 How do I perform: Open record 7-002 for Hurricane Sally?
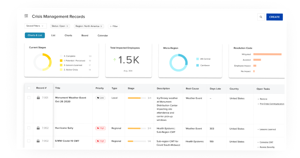point(45,128)
